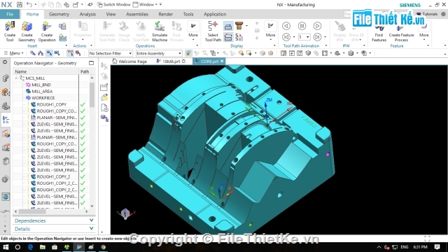Open the Welcome Page tab
The height and width of the screenshot is (252, 448).
130,61
